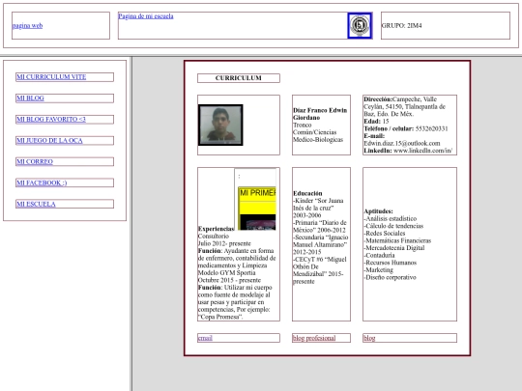Click the 'Experiencias' heading
Screen dimensions: 522x391
point(217,229)
